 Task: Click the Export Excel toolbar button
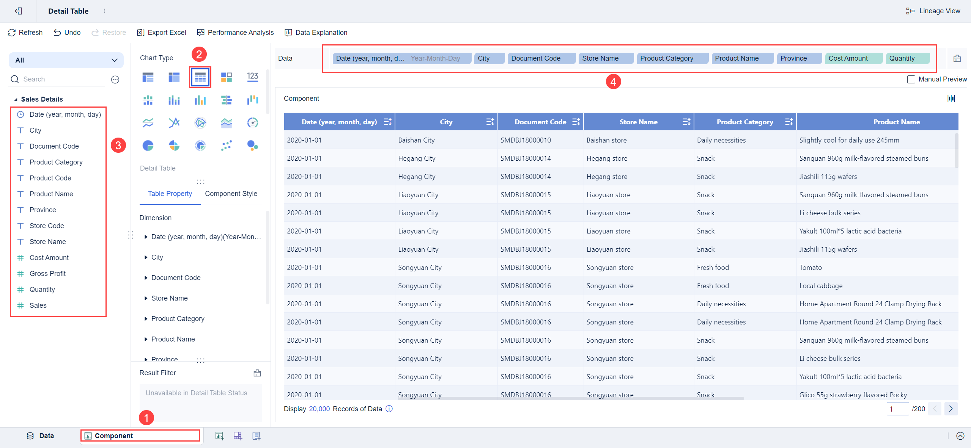coord(162,33)
